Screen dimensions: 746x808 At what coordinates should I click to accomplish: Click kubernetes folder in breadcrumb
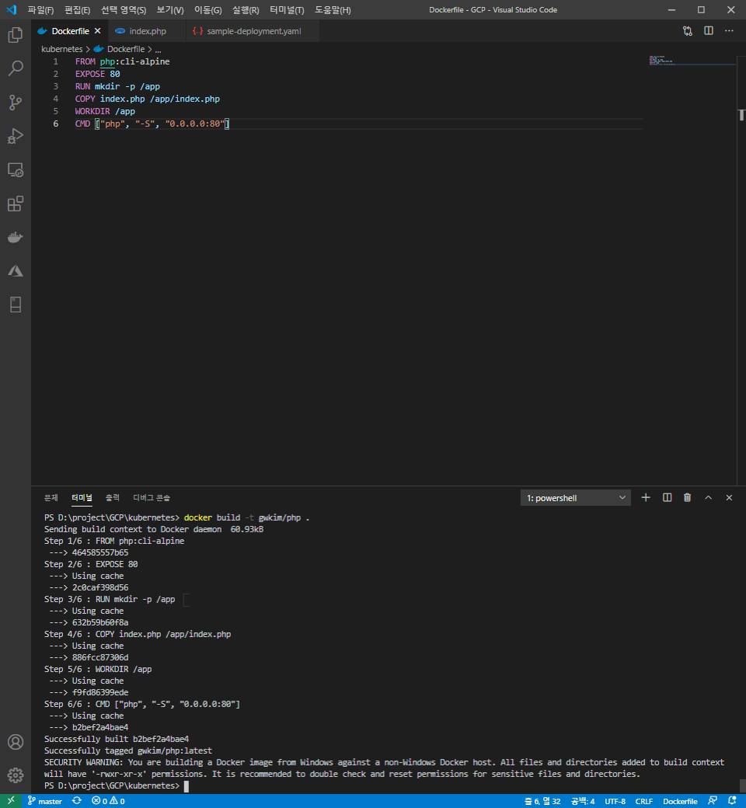(x=62, y=49)
